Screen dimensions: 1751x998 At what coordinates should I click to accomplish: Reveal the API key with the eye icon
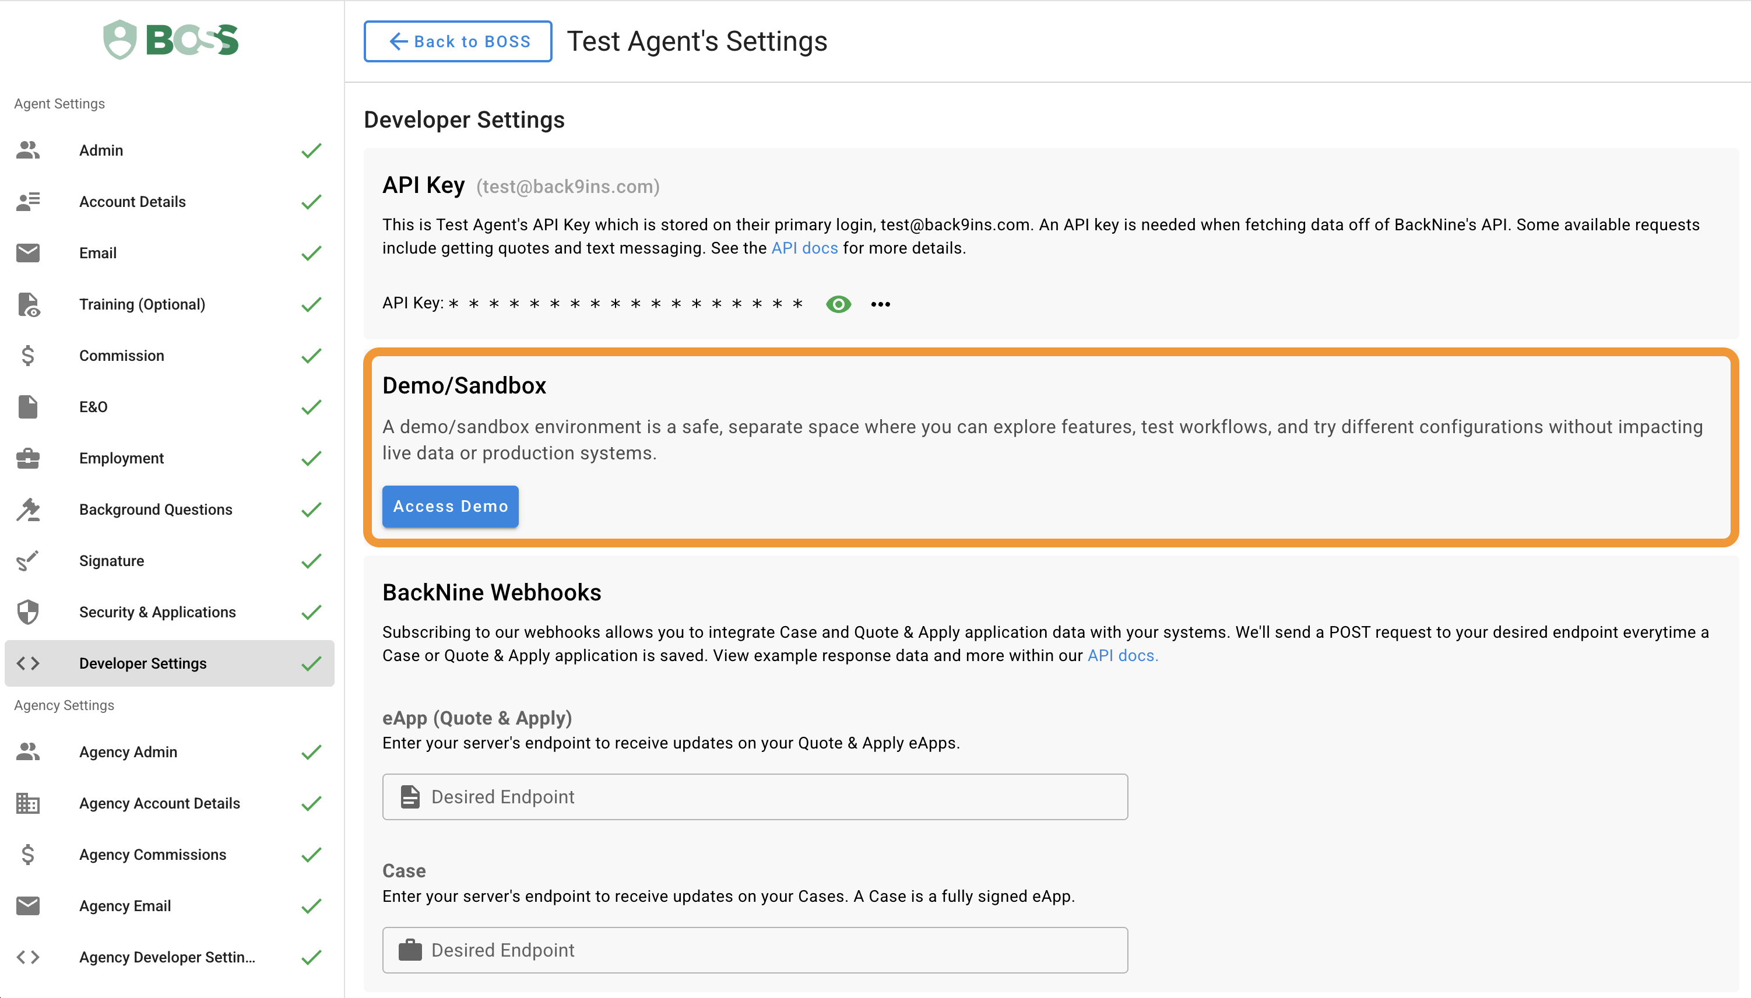pos(838,304)
